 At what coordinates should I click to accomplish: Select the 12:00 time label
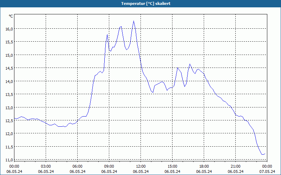[141, 167]
